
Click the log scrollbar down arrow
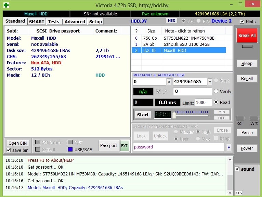point(230,193)
